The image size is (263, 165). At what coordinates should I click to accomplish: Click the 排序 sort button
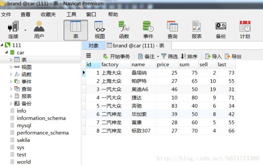(189, 56)
